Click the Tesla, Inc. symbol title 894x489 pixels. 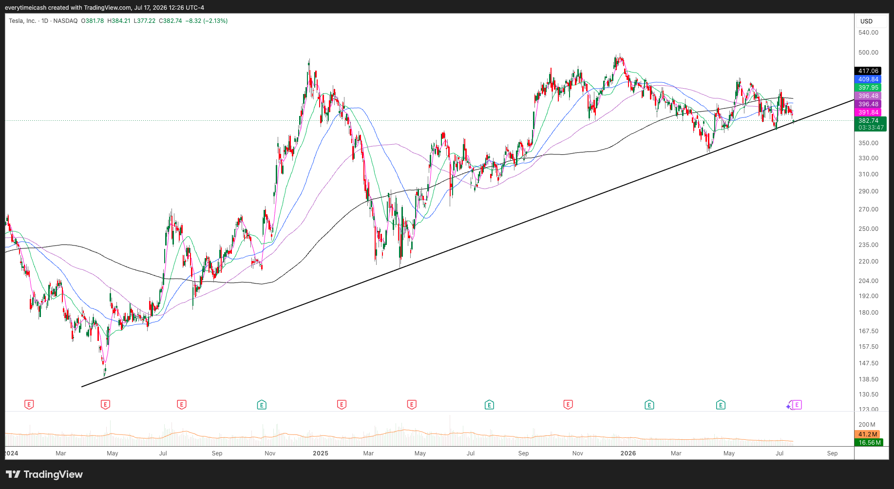(22, 21)
